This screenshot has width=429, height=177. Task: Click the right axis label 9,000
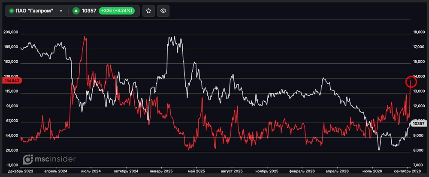pos(418,136)
